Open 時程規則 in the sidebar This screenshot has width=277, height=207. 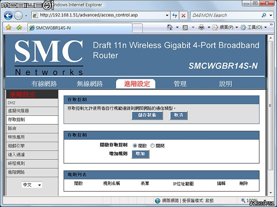(32, 164)
